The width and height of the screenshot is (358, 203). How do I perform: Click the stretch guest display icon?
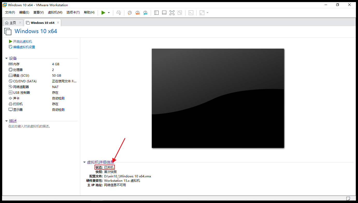pyautogui.click(x=202, y=13)
